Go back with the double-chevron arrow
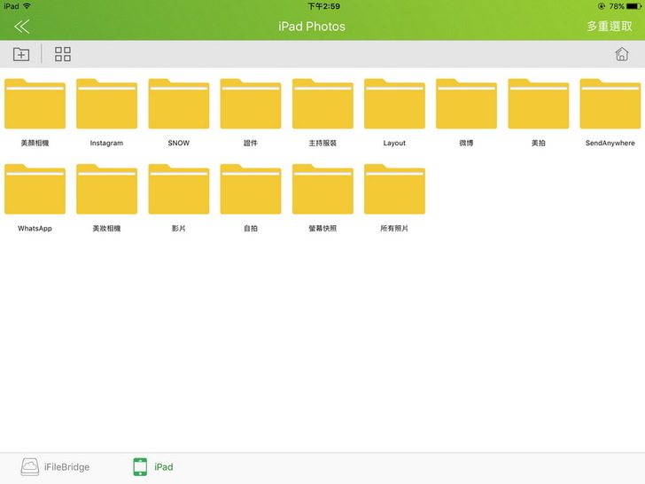Image resolution: width=645 pixels, height=484 pixels. click(22, 27)
